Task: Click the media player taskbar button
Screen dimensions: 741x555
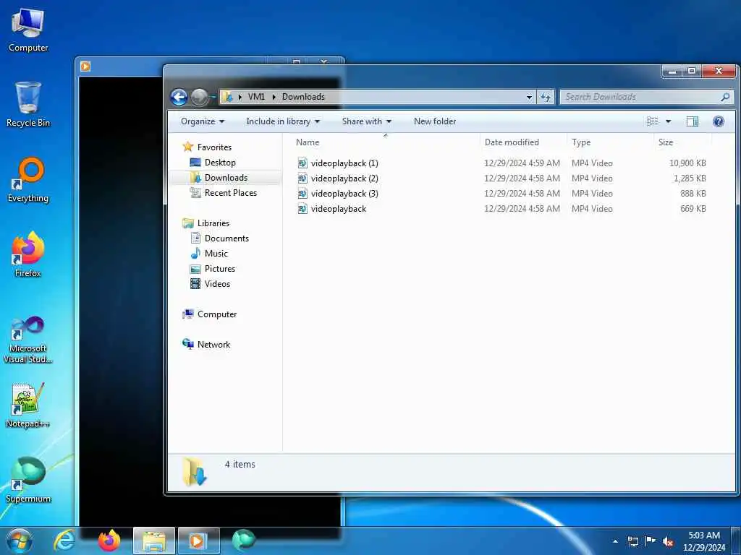Action: click(198, 541)
